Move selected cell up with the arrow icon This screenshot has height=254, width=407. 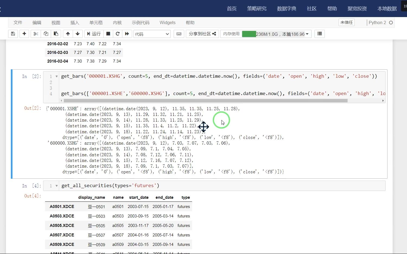[x=68, y=34]
